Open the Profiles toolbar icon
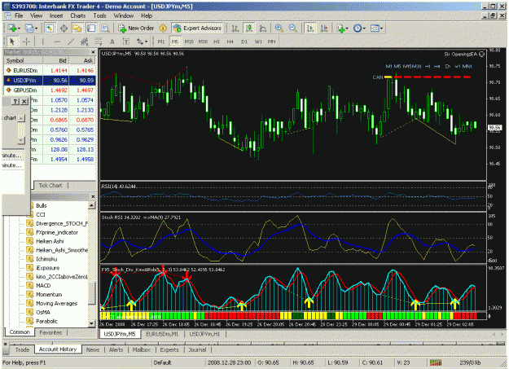Image resolution: width=509 pixels, height=369 pixels. pyautogui.click(x=30, y=29)
